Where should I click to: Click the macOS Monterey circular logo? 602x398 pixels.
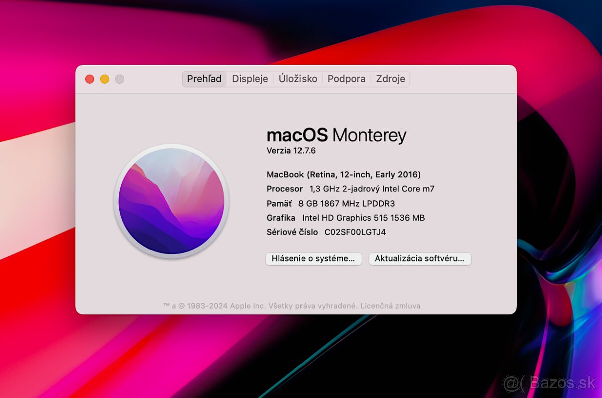[x=172, y=202]
